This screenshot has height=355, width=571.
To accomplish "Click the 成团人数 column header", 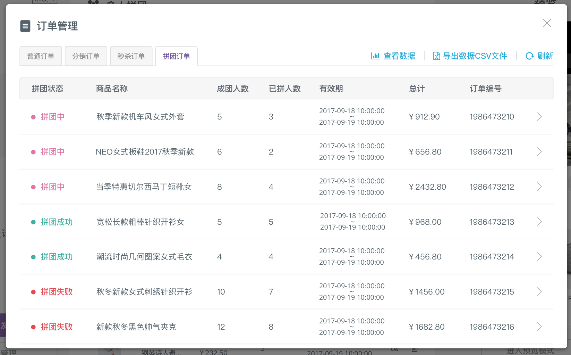I will (233, 89).
